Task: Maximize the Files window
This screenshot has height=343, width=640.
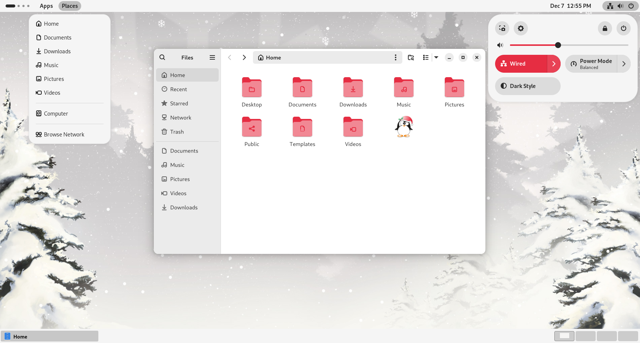Action: pos(463,57)
